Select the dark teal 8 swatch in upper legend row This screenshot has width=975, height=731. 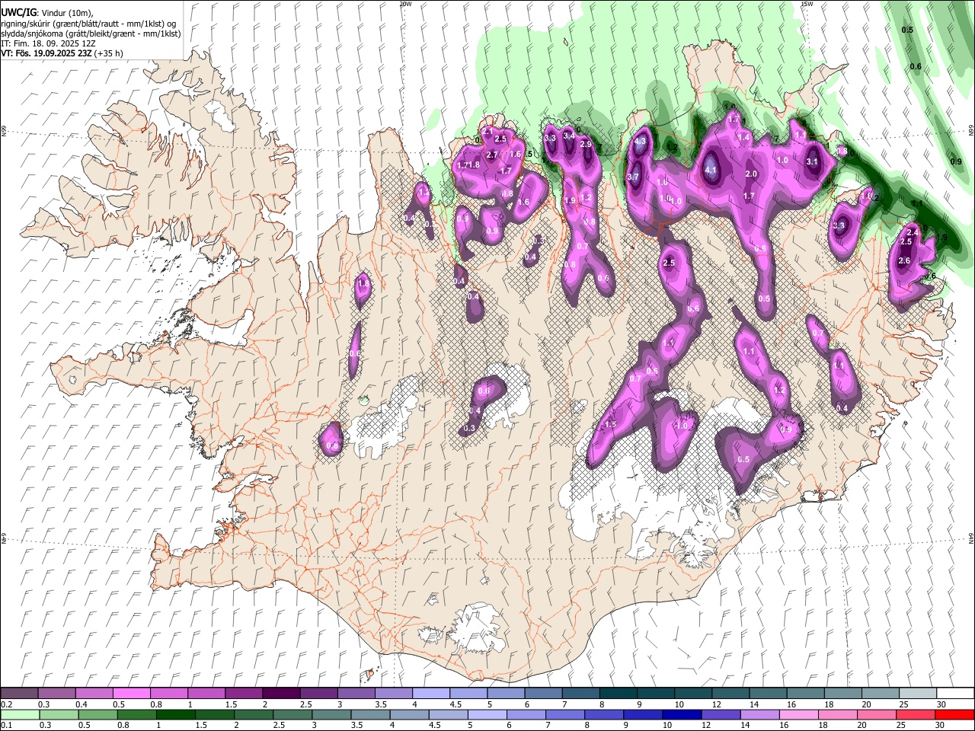(x=618, y=694)
